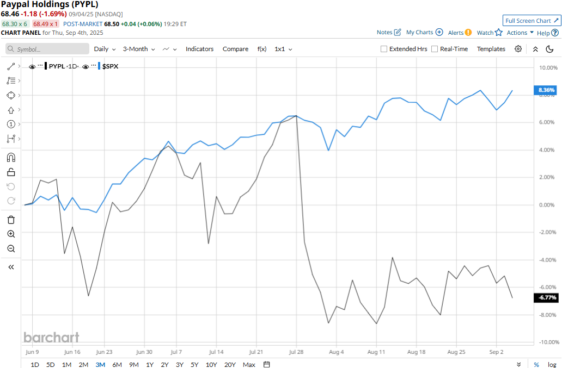Viewport: 562px width, 368px height.
Task: Select the 6M time range
Action: point(117,364)
